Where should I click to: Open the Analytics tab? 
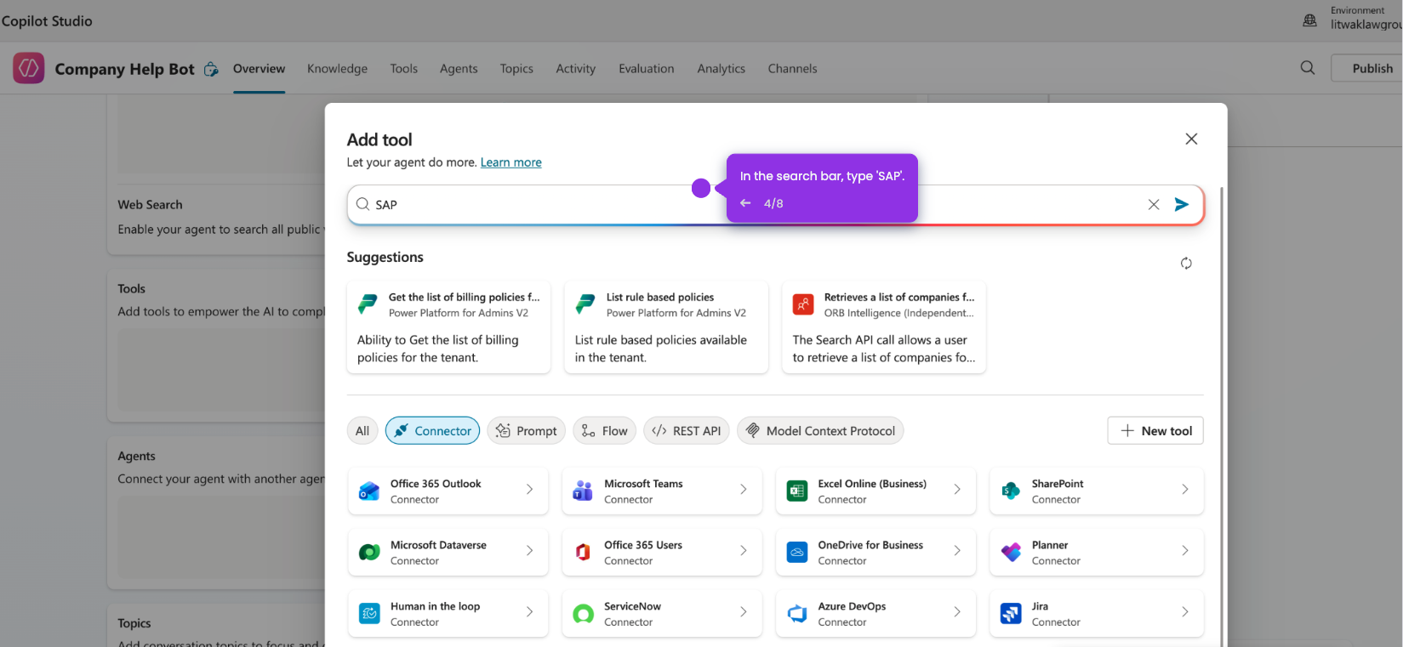coord(721,69)
